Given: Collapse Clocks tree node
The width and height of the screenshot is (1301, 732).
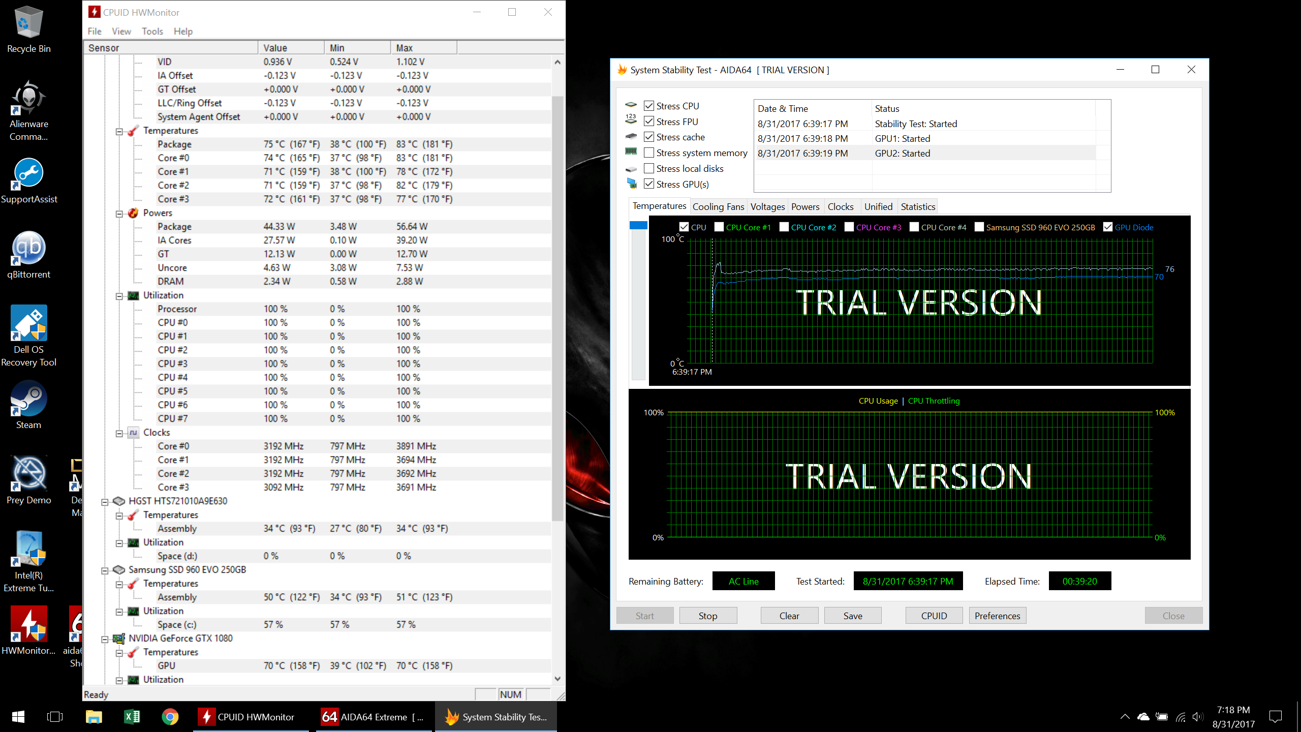Looking at the screenshot, I should (x=119, y=433).
